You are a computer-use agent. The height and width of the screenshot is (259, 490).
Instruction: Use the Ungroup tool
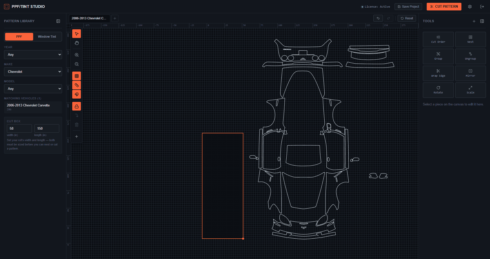click(x=470, y=56)
